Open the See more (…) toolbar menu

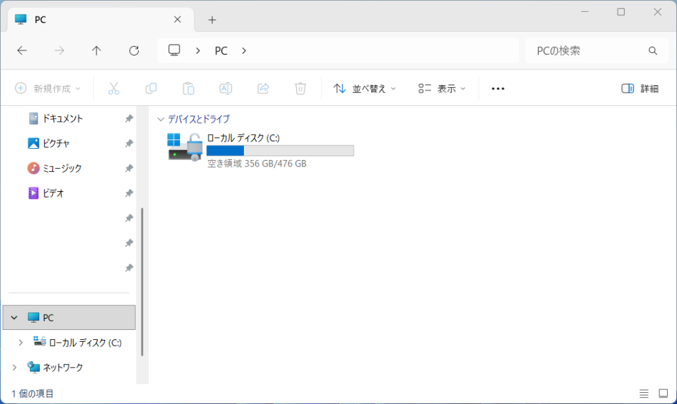pyautogui.click(x=498, y=88)
